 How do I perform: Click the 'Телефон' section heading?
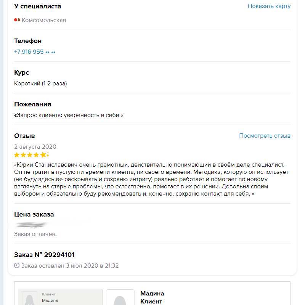pyautogui.click(x=28, y=41)
